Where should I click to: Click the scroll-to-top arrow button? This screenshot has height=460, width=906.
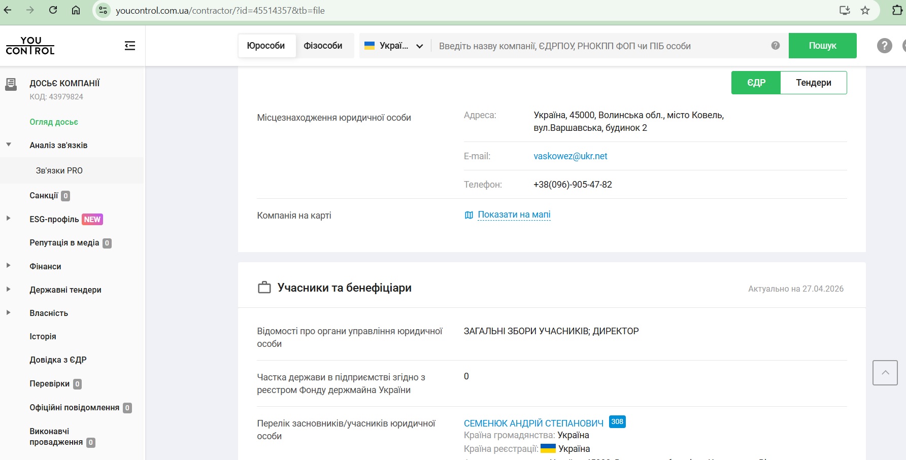(885, 373)
